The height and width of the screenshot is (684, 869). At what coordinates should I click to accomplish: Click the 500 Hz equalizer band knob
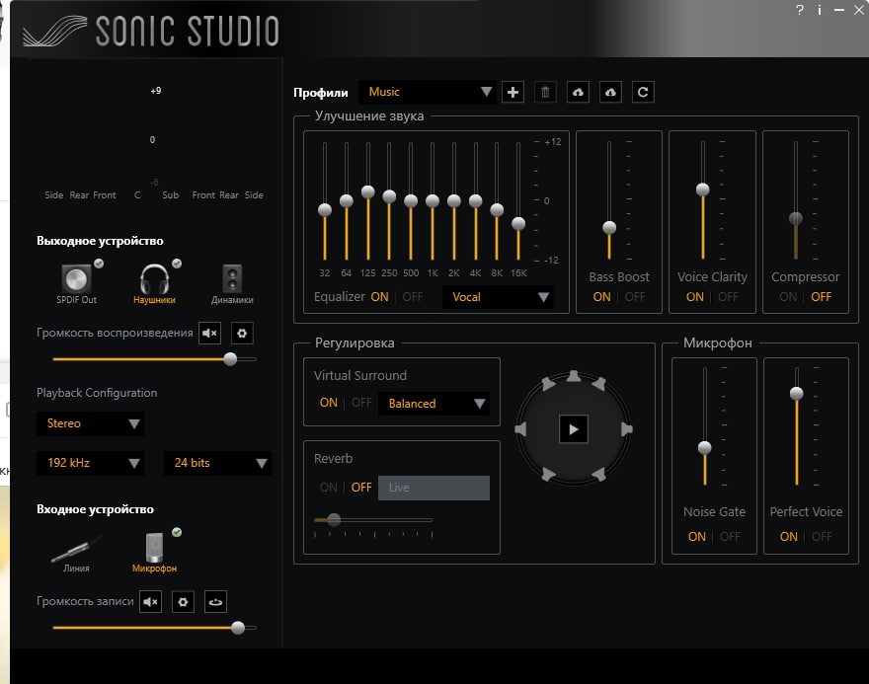[411, 201]
